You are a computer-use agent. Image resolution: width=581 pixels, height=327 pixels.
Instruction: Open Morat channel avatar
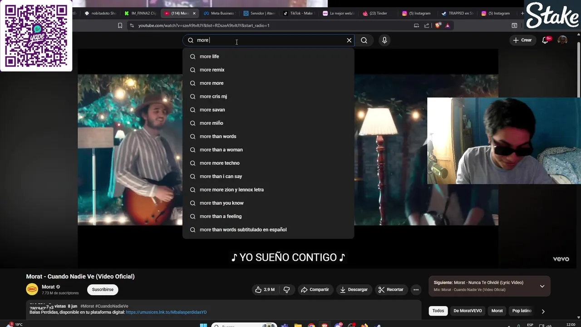point(32,289)
